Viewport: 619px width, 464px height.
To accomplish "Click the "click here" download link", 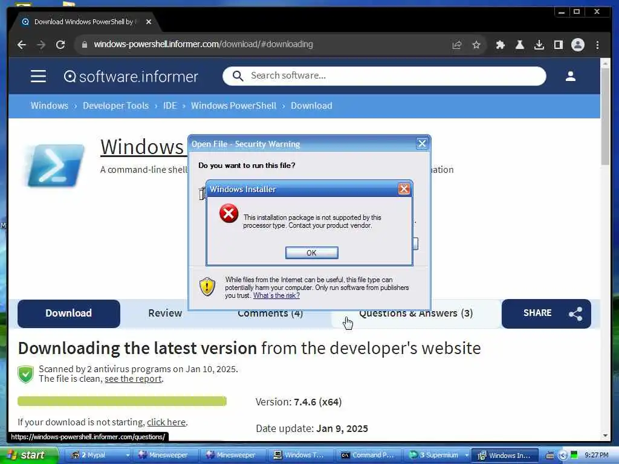I will pyautogui.click(x=166, y=422).
